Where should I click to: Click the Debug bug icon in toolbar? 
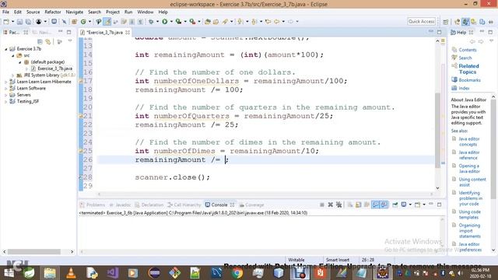point(151,22)
